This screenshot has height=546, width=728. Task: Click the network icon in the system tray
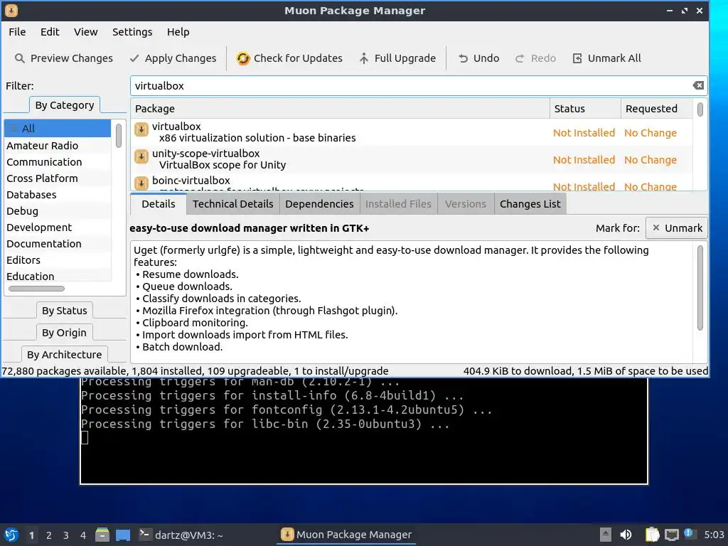click(671, 535)
